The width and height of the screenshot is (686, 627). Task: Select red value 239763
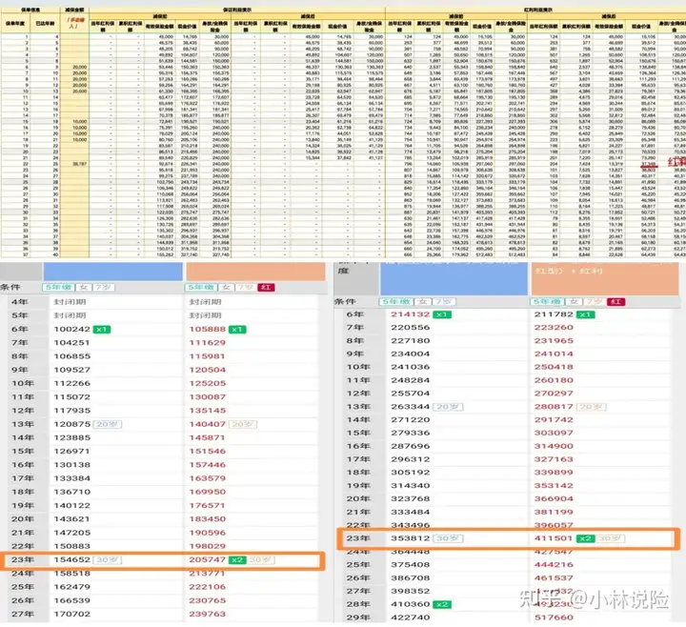point(208,615)
